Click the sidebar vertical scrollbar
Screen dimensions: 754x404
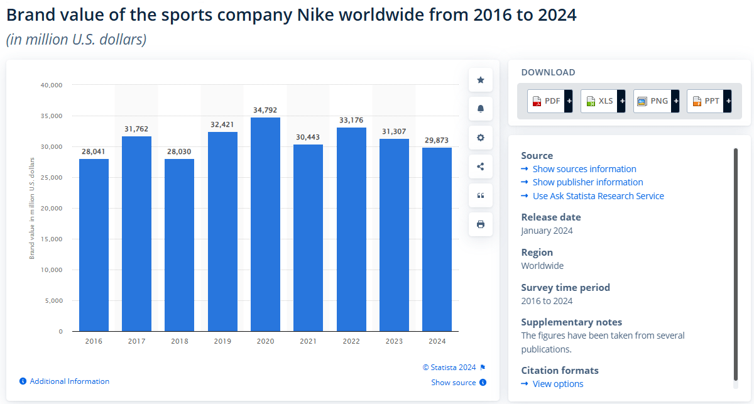[736, 264]
